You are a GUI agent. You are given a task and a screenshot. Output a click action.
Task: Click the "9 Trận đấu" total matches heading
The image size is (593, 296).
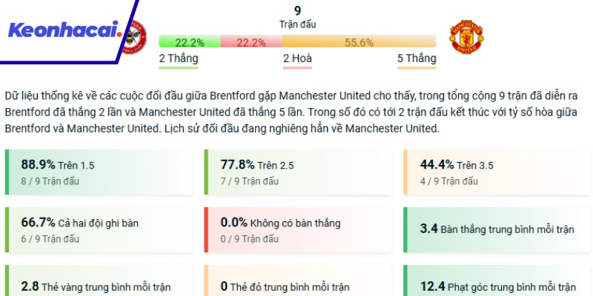[x=297, y=17]
